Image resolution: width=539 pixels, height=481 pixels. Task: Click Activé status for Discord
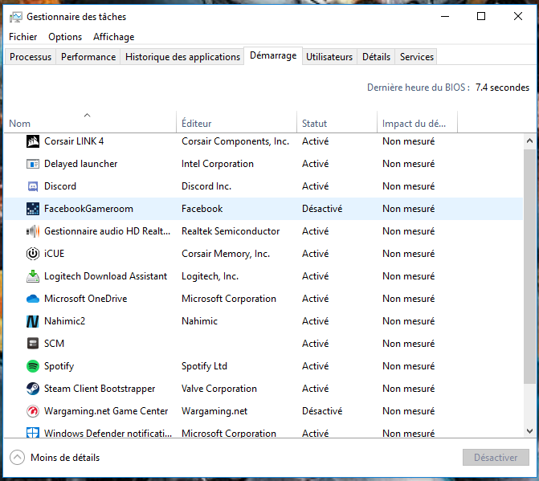coord(315,186)
